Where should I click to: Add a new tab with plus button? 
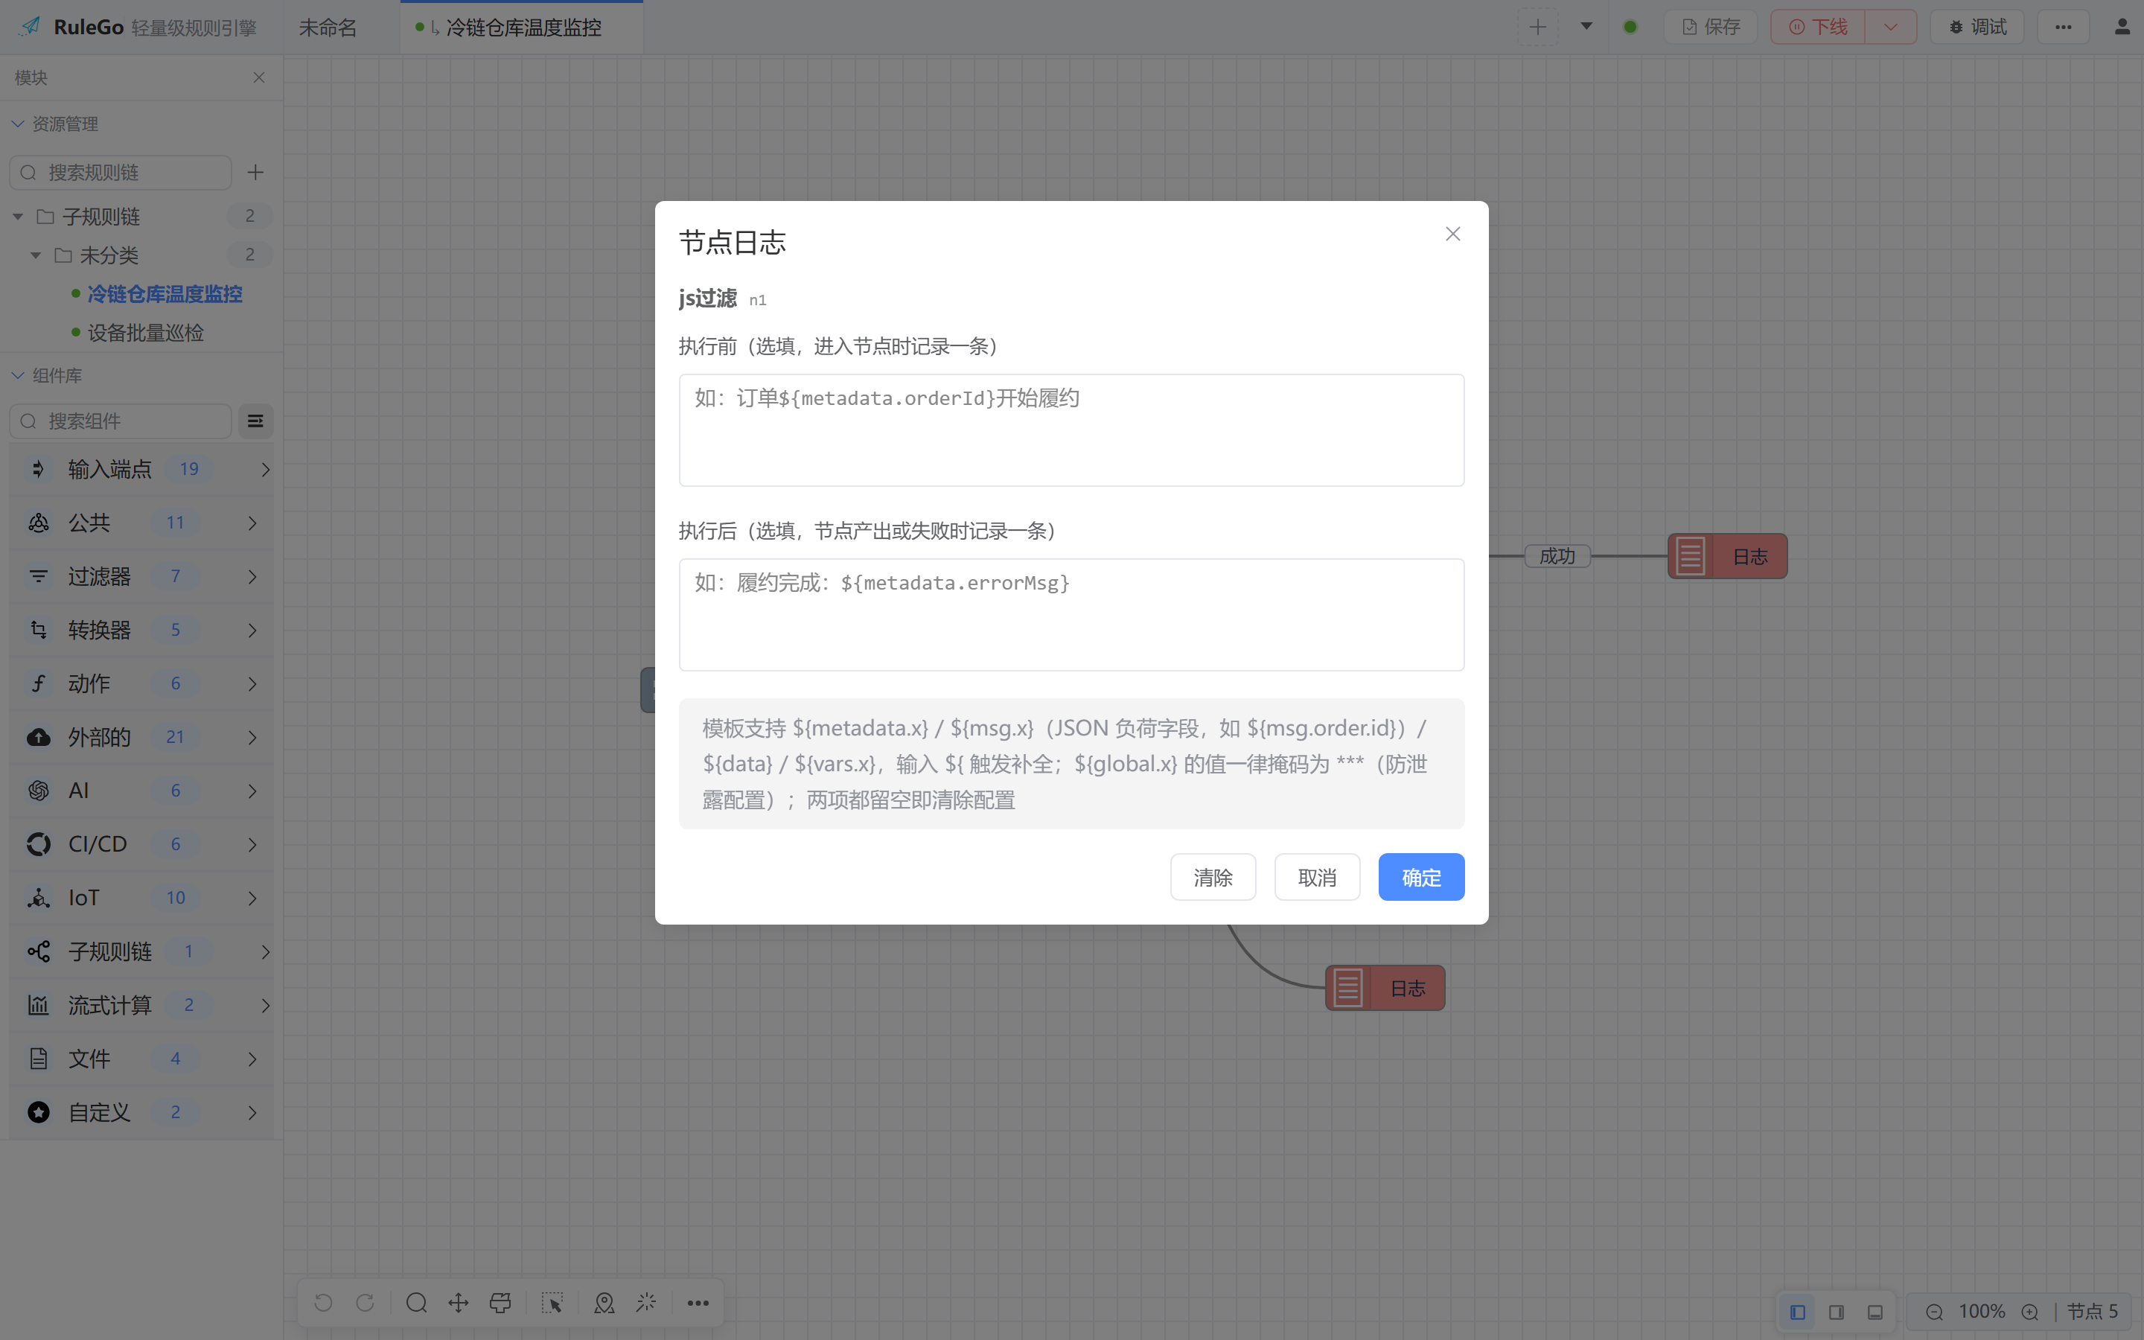pos(1538,27)
